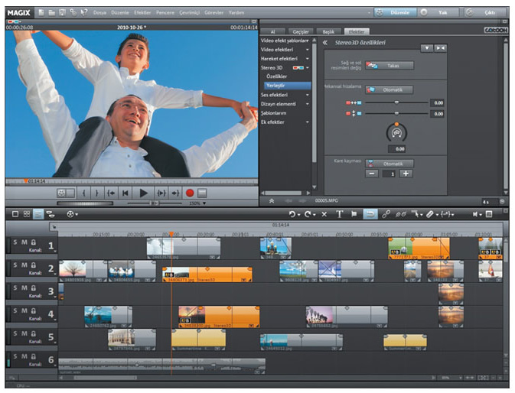Click Otomatik button for mekansal hizalama
515x393 pixels.
(x=390, y=90)
